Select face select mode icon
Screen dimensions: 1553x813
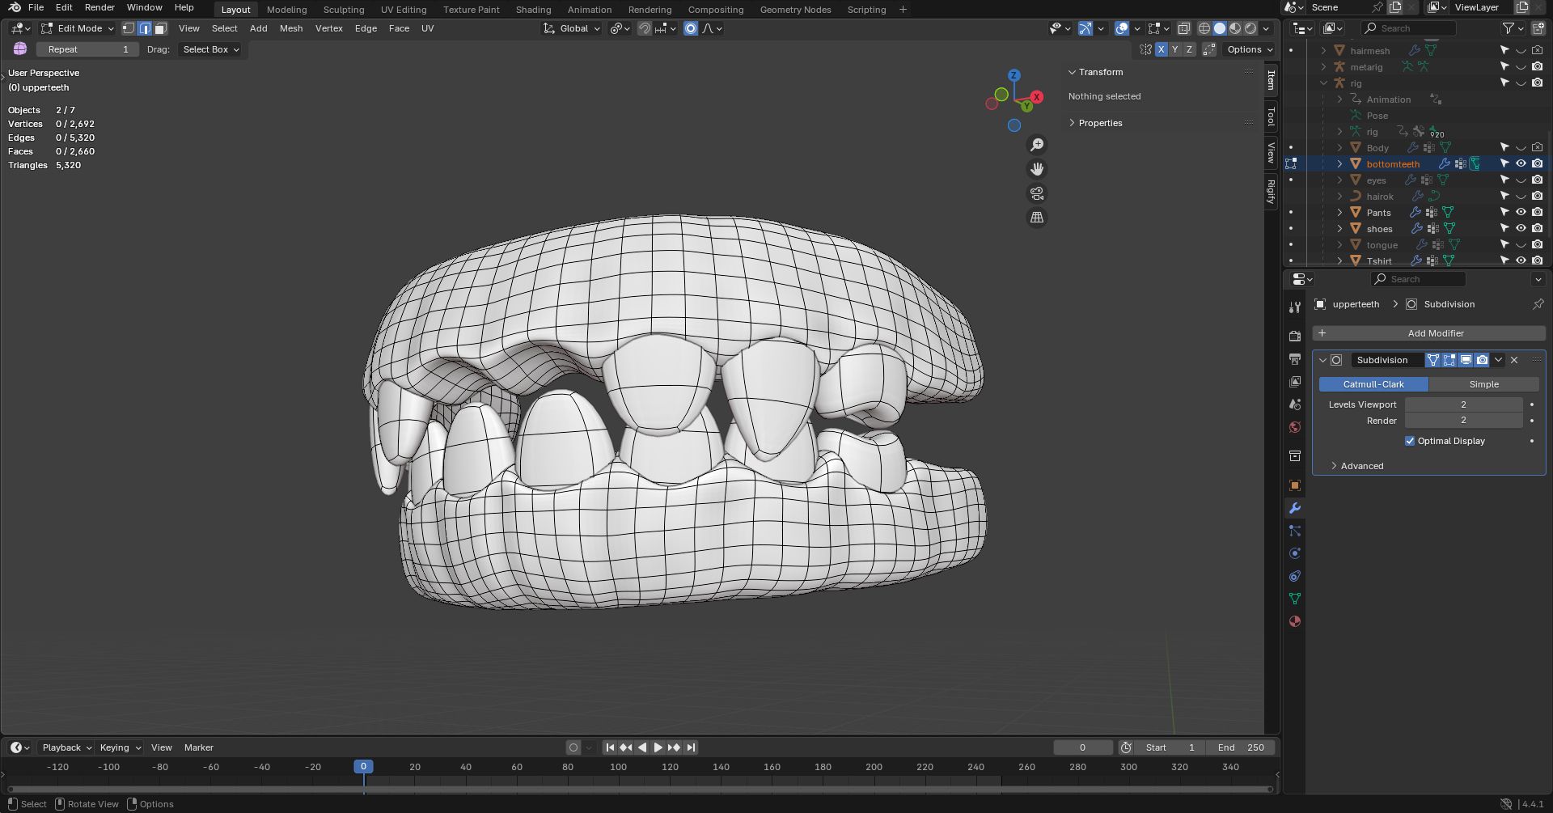click(160, 28)
